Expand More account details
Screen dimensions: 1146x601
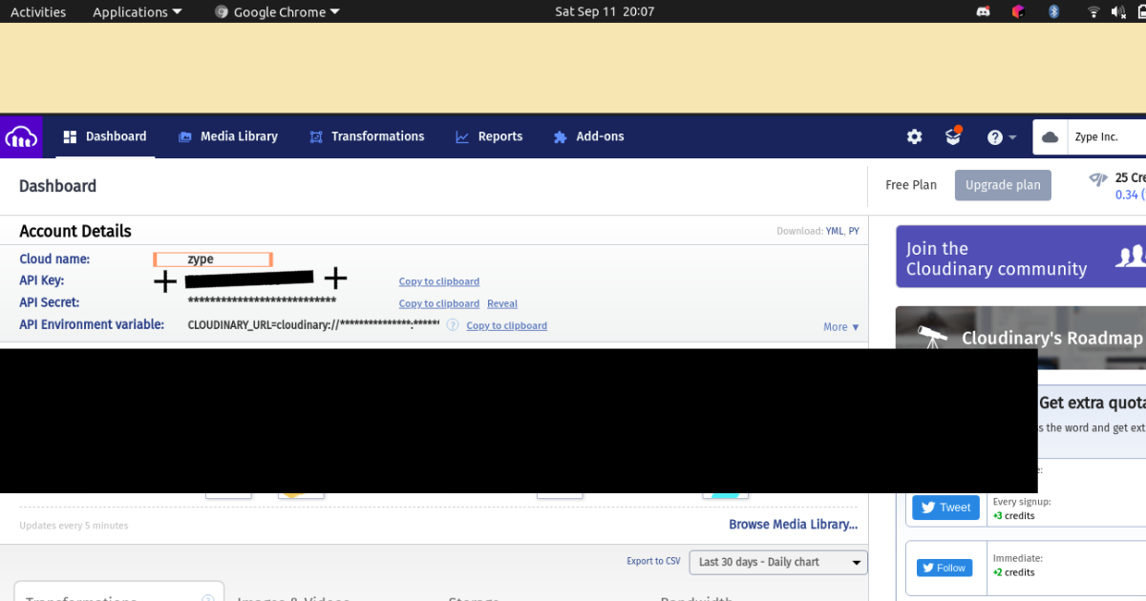841,326
